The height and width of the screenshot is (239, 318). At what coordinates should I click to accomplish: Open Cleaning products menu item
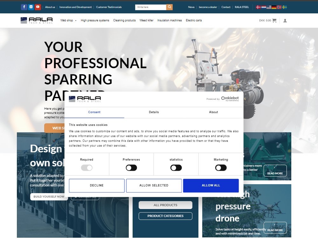pos(124,20)
